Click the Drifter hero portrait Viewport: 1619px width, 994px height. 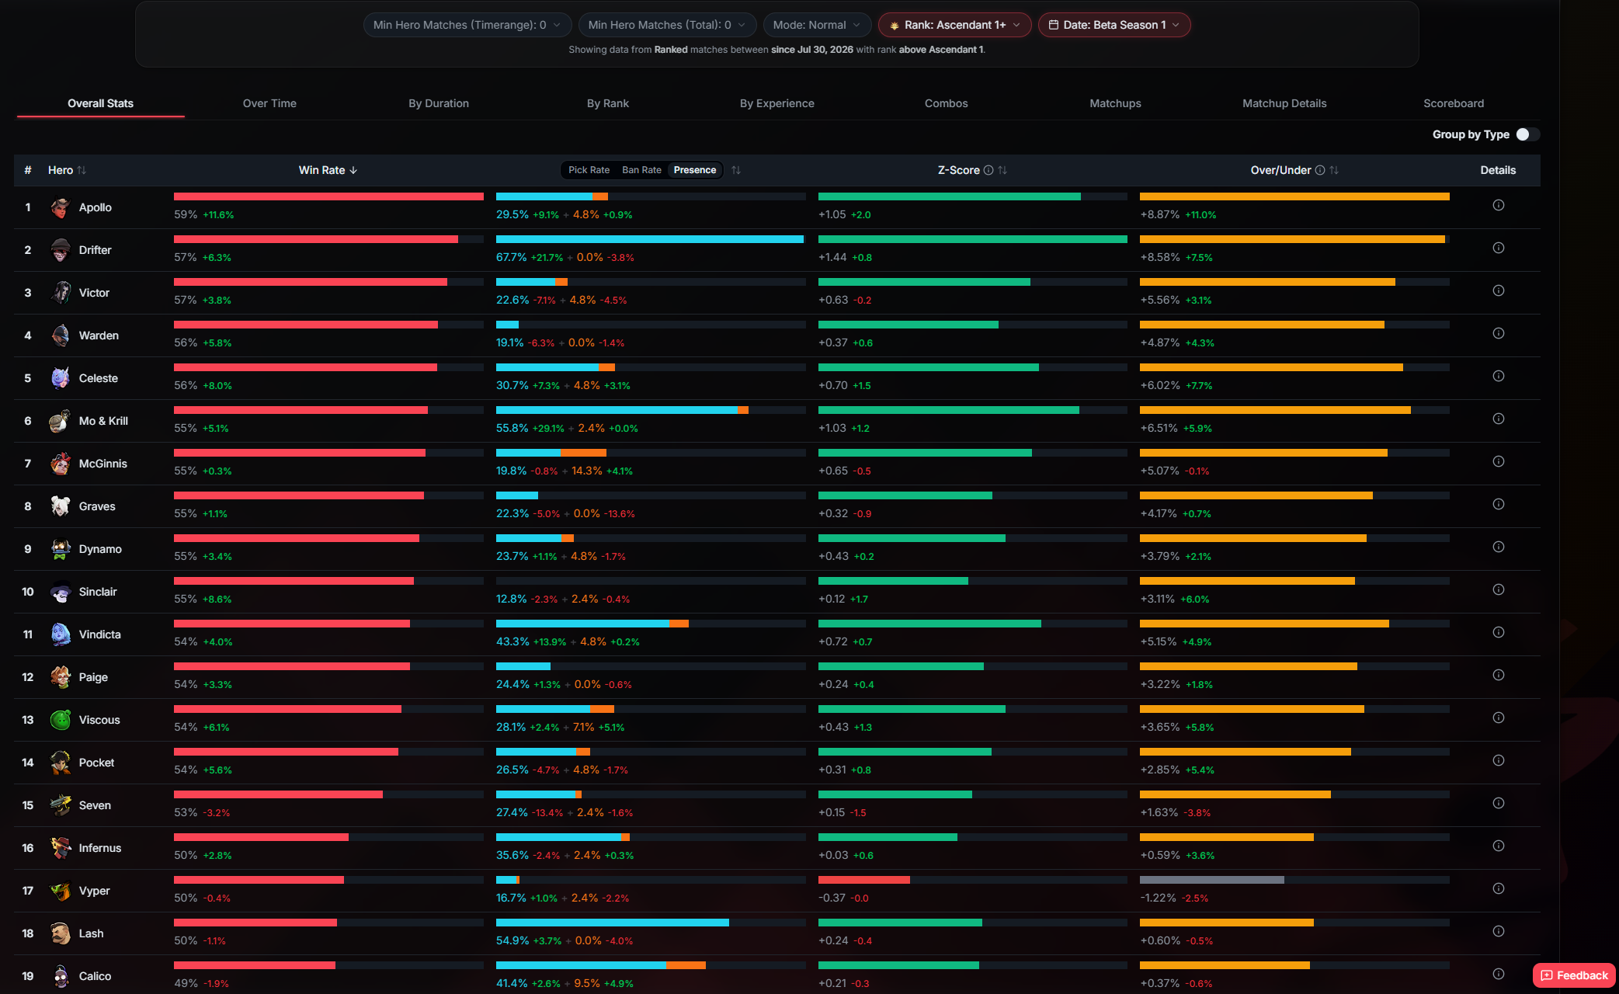61,250
